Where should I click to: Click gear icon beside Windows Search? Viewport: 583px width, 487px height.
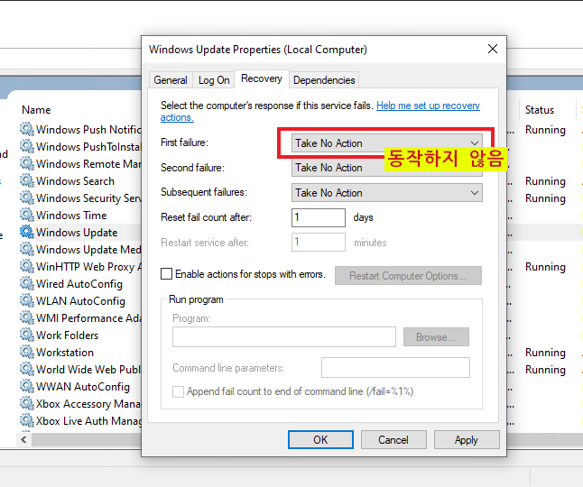(x=27, y=180)
